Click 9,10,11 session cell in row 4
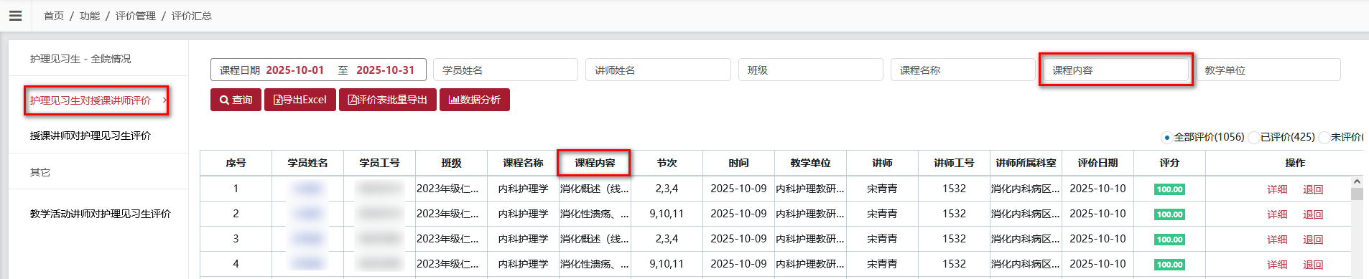Image resolution: width=1369 pixels, height=279 pixels. [667, 264]
